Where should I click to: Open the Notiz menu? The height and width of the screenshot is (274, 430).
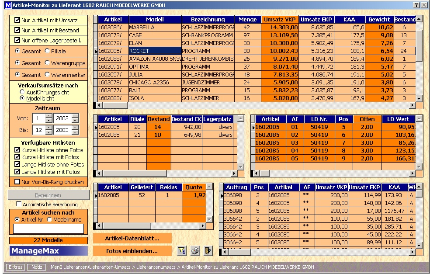(x=36, y=267)
